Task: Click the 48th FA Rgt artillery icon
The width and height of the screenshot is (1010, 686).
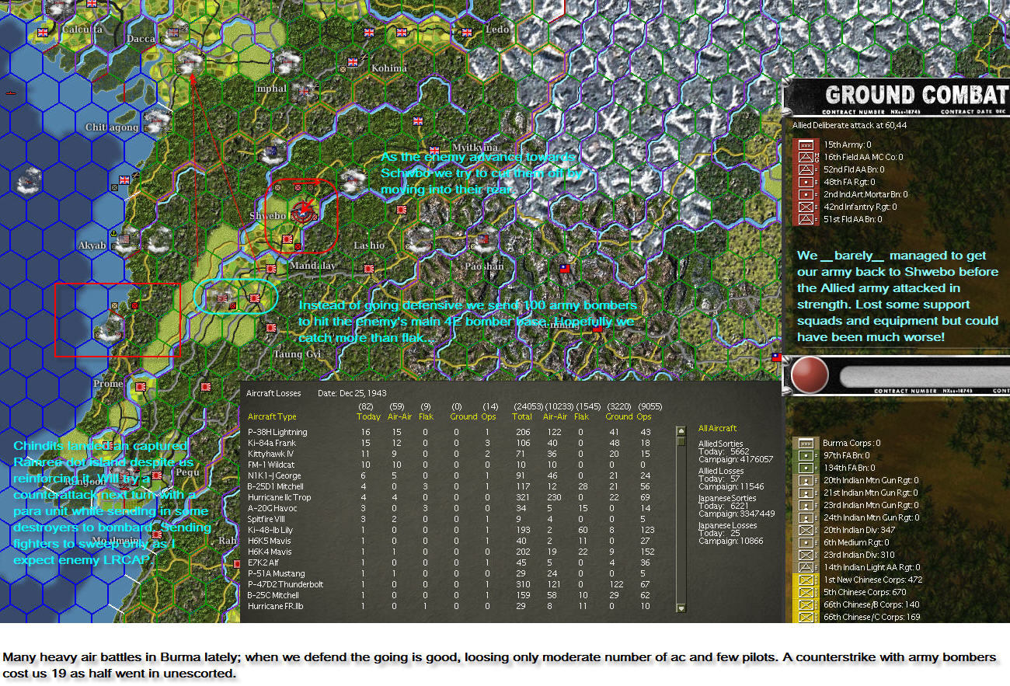Action: click(806, 182)
